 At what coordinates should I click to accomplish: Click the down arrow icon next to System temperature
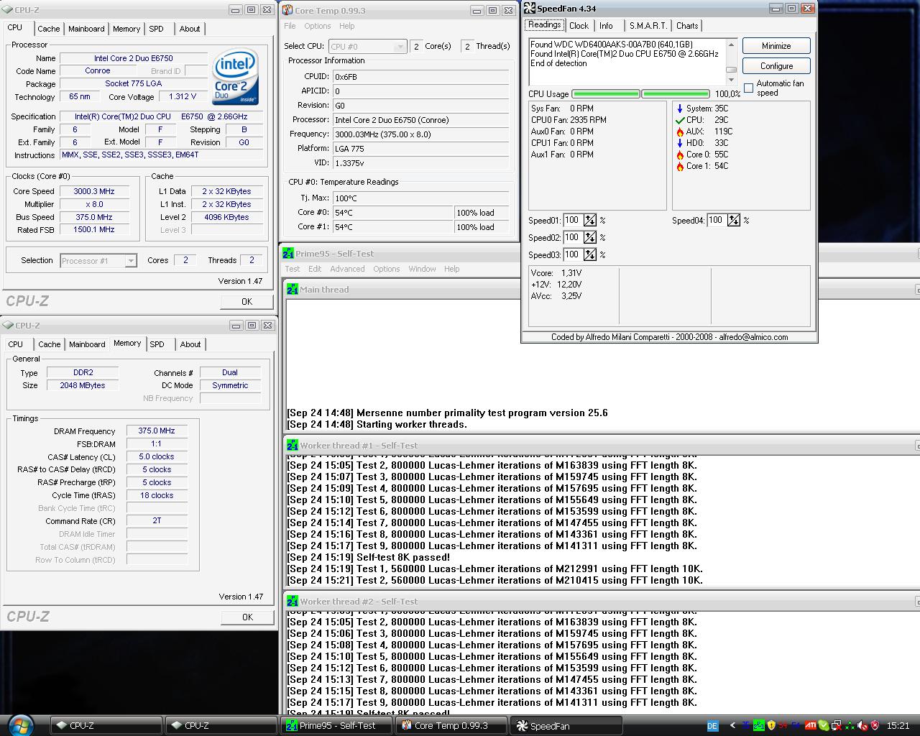point(680,109)
